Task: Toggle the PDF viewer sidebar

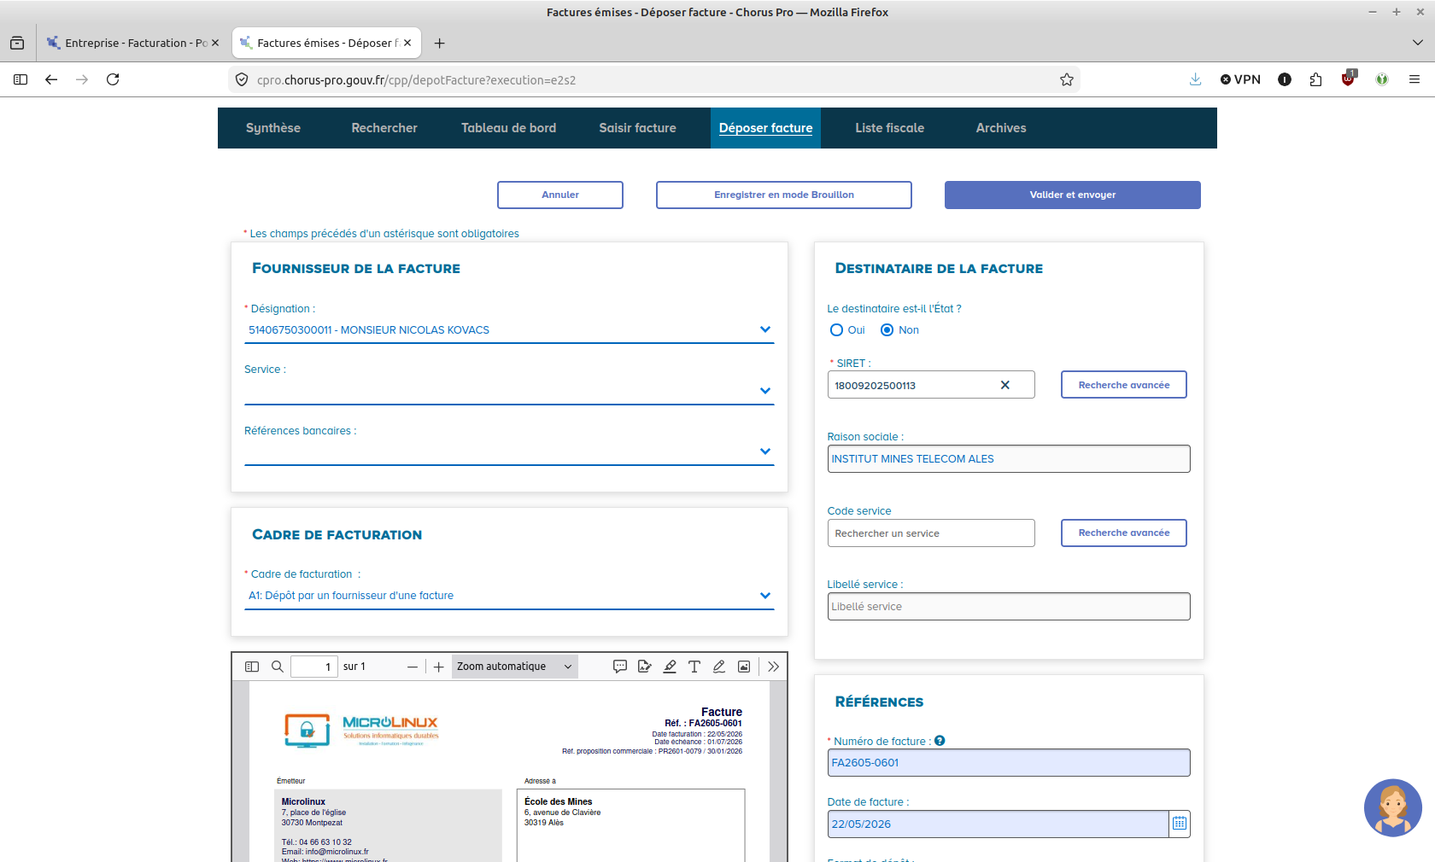Action: [252, 667]
